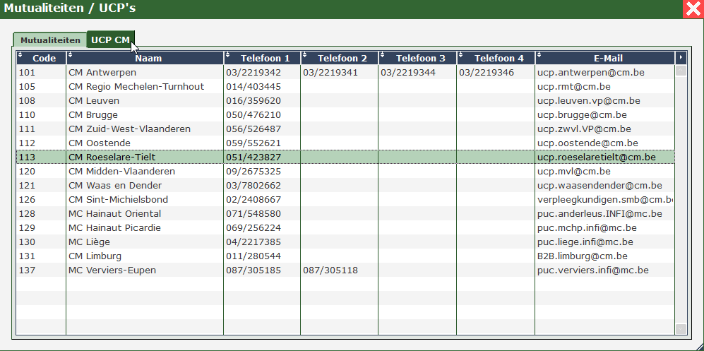Click the scrollbar down arrow
Screen dimensions: 704x351
tap(681, 329)
